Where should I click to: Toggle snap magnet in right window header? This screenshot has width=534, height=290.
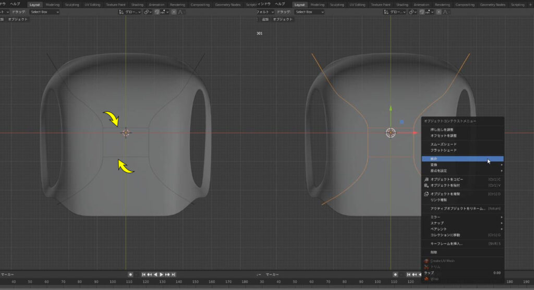click(421, 12)
